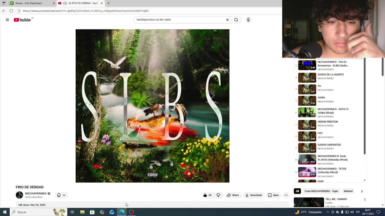This screenshot has width=385, height=216.
Task: Click ESP keyboard language indicator
Action: pyautogui.click(x=358, y=212)
